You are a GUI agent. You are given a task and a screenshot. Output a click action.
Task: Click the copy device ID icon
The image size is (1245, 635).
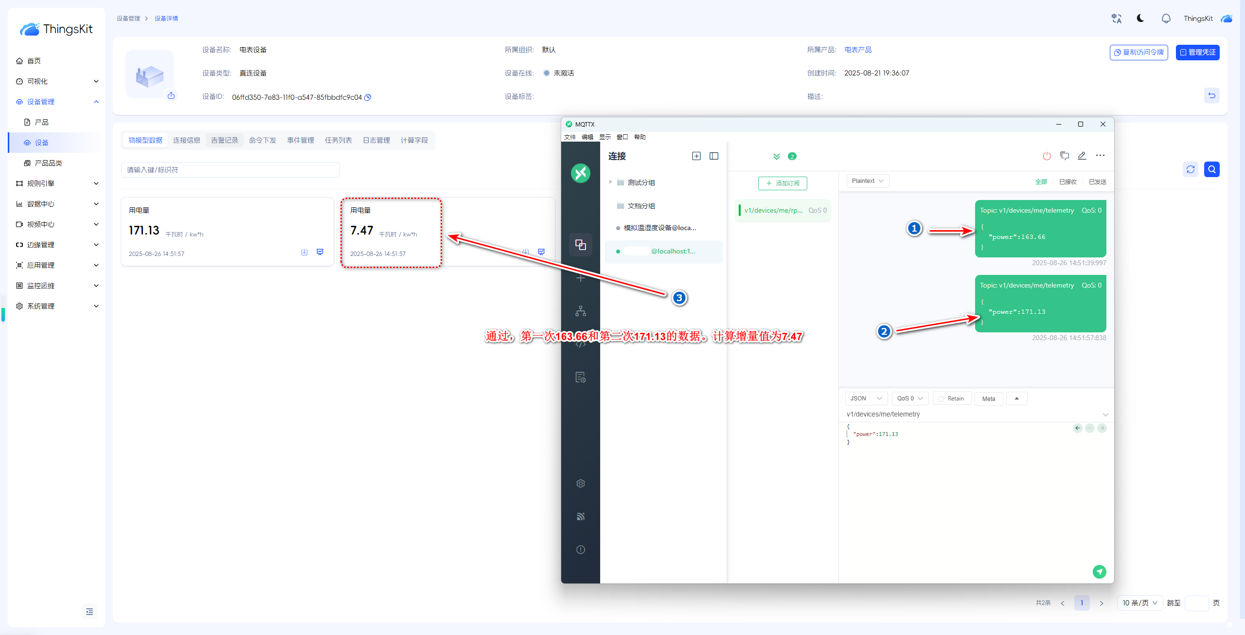click(368, 97)
